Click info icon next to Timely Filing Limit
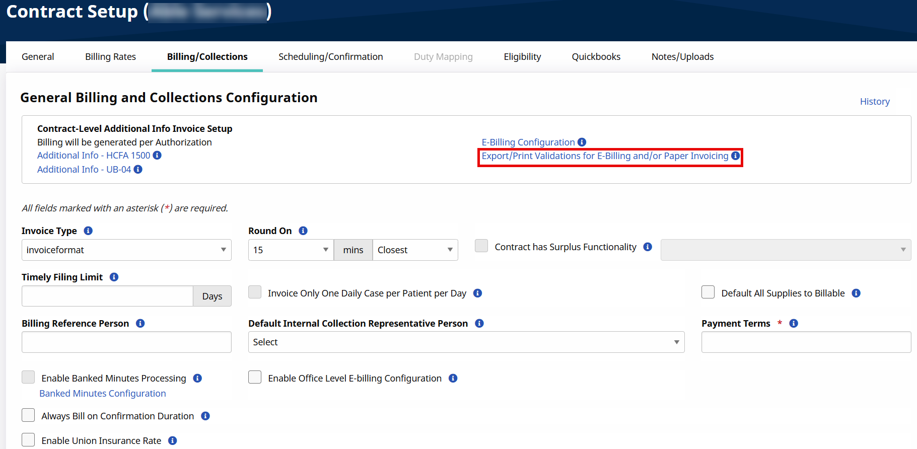Viewport: 917px width, 449px height. coord(114,277)
